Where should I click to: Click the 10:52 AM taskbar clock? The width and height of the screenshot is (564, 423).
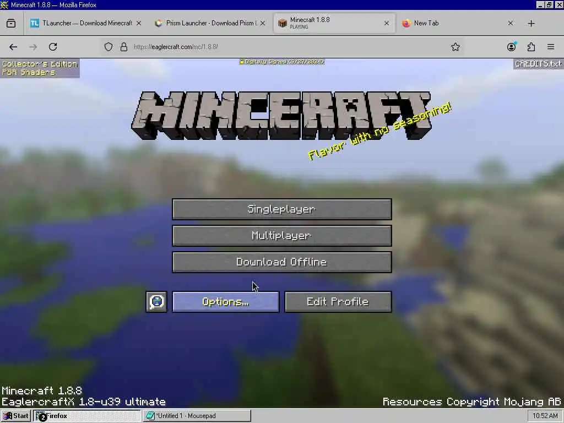pos(545,416)
